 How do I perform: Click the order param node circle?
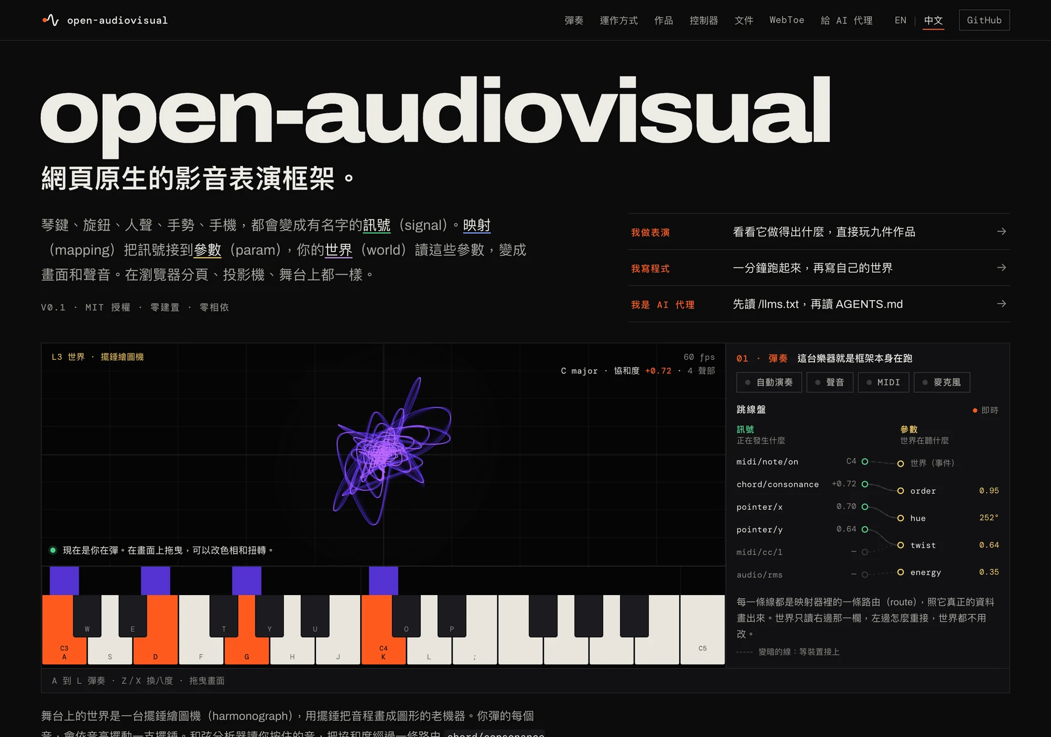900,491
